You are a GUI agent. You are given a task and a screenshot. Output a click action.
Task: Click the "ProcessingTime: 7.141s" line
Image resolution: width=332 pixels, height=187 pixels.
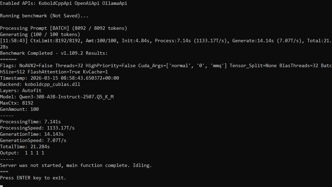click(30, 122)
